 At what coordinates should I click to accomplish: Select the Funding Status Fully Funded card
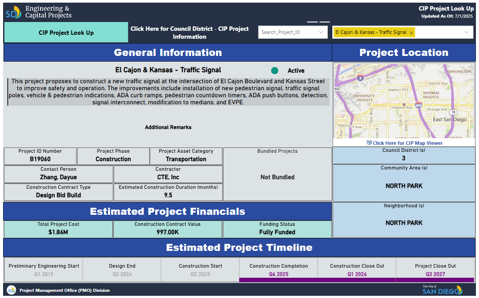pyautogui.click(x=277, y=228)
